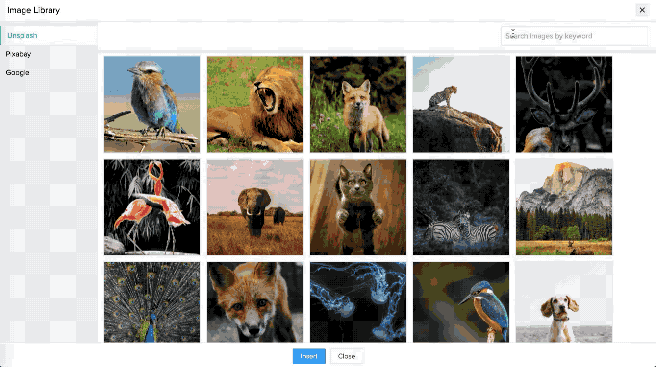Image resolution: width=656 pixels, height=367 pixels.
Task: Click the Close button at bottom
Action: [346, 356]
